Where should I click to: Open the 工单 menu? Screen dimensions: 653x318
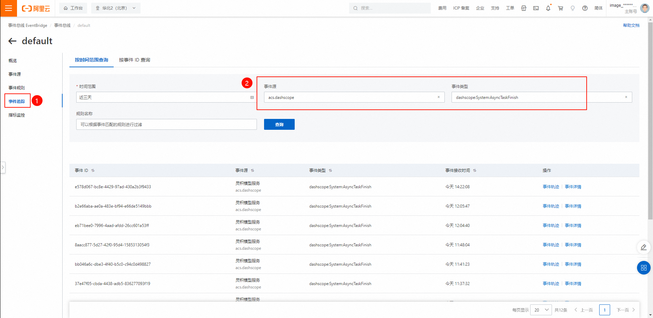coord(510,8)
